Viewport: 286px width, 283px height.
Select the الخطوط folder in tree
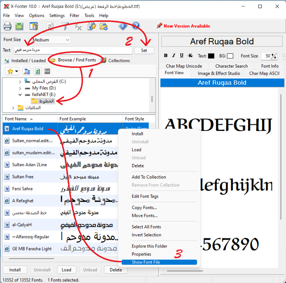point(43,101)
